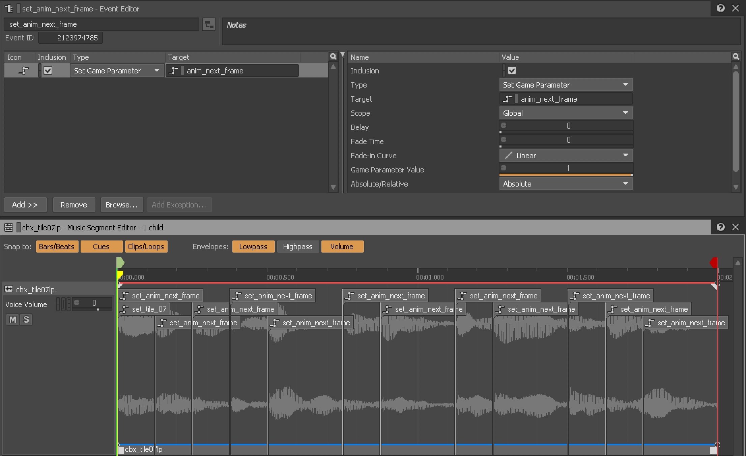Open the Absolute/Relative dropdown
This screenshot has width=746, height=456.
[566, 184]
